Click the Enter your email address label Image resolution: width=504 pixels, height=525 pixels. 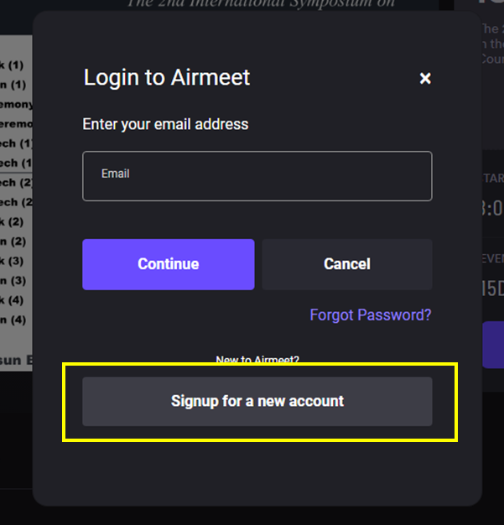[165, 124]
